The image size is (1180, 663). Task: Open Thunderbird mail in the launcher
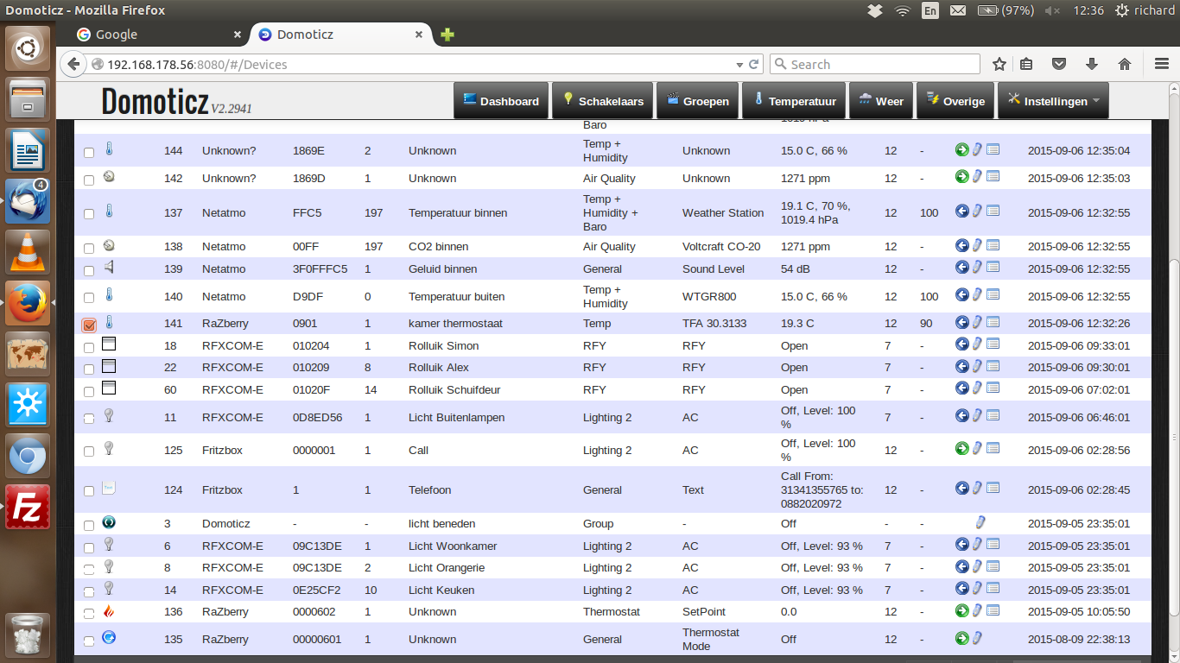tap(28, 201)
